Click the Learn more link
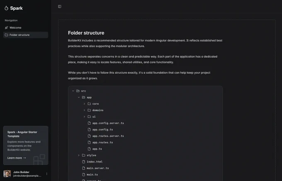 [17, 158]
